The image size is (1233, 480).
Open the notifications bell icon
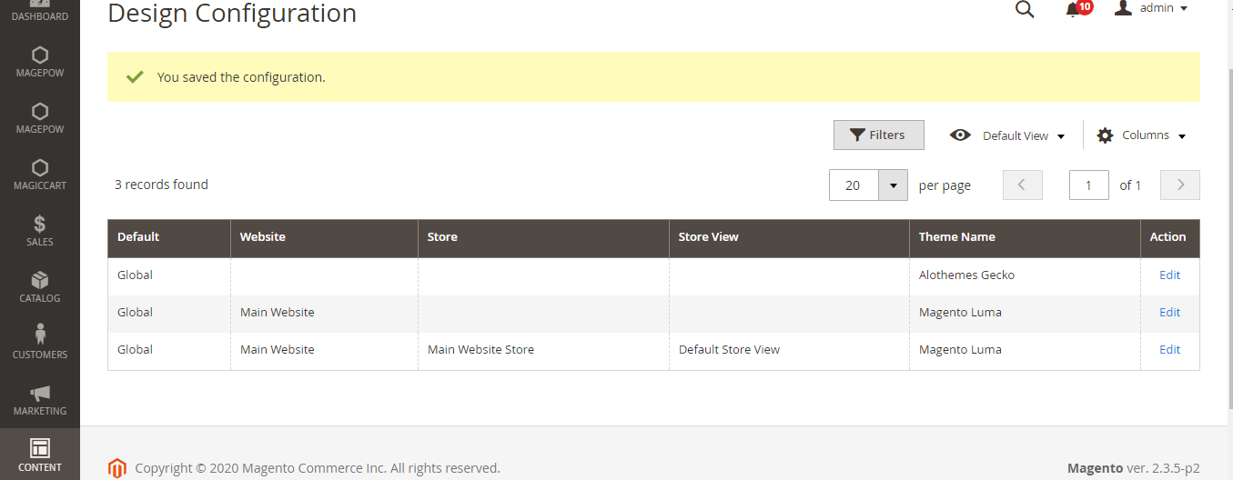pos(1074,9)
